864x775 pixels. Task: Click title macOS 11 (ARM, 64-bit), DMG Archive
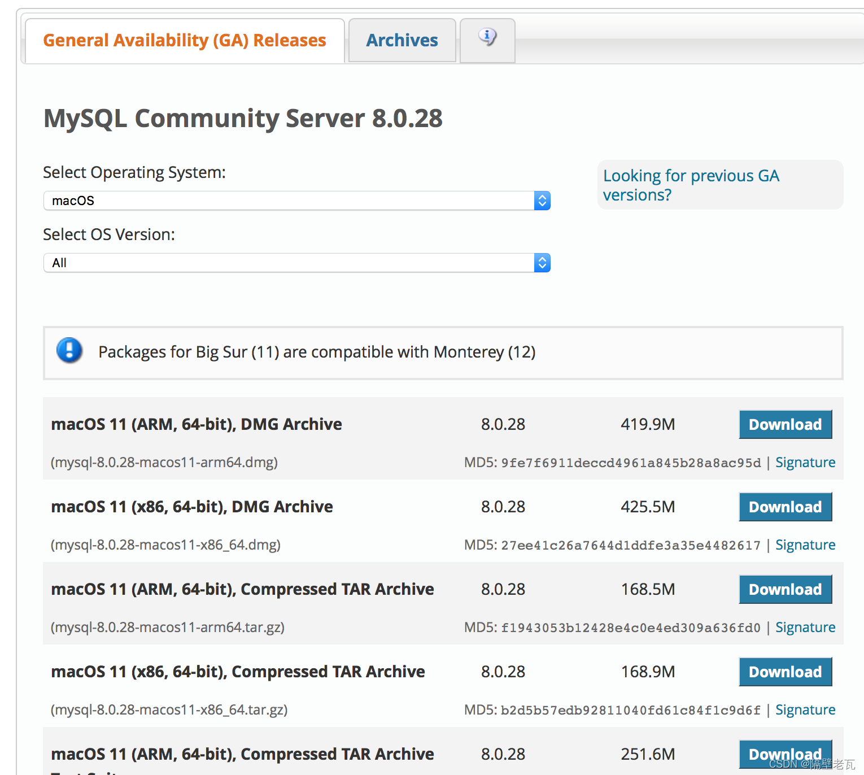click(197, 424)
